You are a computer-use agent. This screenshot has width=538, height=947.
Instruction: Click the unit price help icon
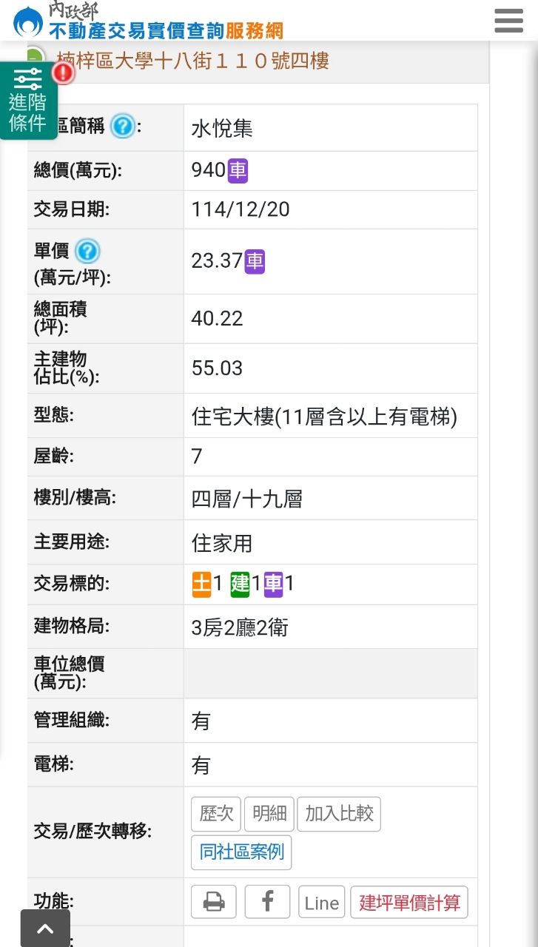87,252
